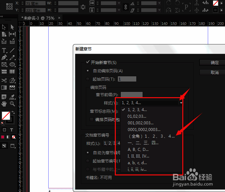Select the Direct Selection arrow tool

(x=12, y=27)
